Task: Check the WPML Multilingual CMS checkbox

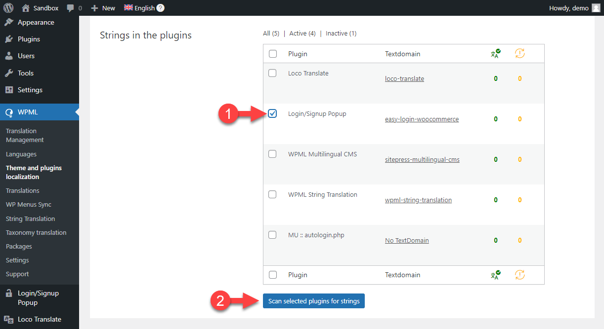Action: tap(272, 154)
